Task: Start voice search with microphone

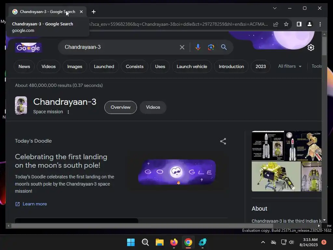Action: click(x=198, y=47)
